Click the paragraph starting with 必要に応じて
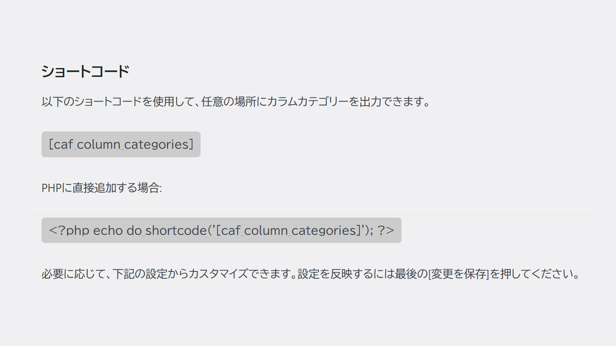 (x=310, y=274)
